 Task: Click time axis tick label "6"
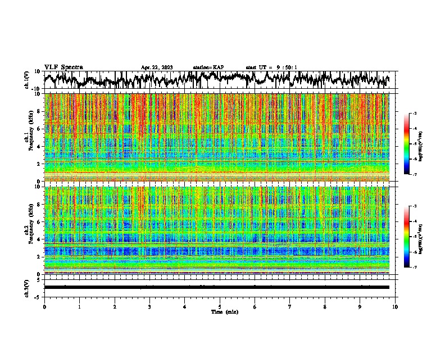click(x=255, y=307)
